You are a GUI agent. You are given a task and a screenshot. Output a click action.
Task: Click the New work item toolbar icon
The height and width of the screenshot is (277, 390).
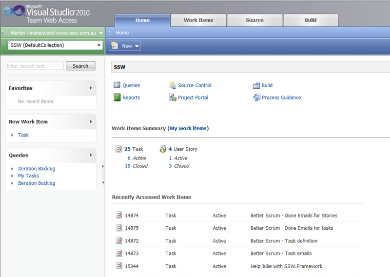click(x=115, y=45)
